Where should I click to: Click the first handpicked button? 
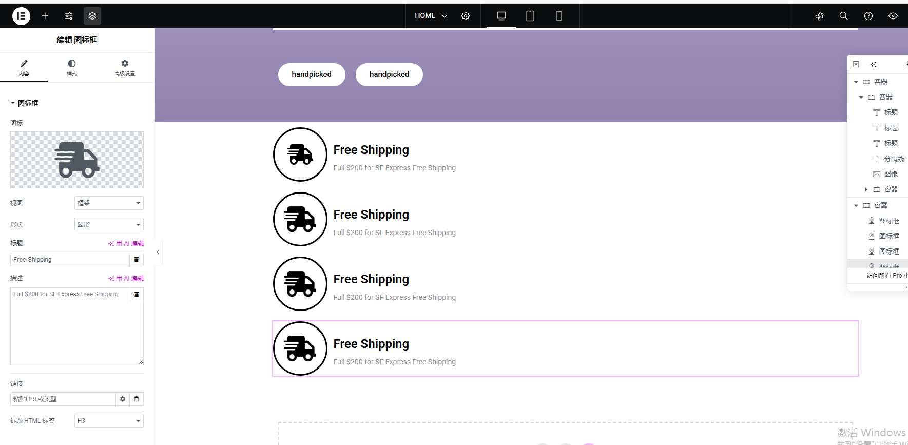[312, 74]
